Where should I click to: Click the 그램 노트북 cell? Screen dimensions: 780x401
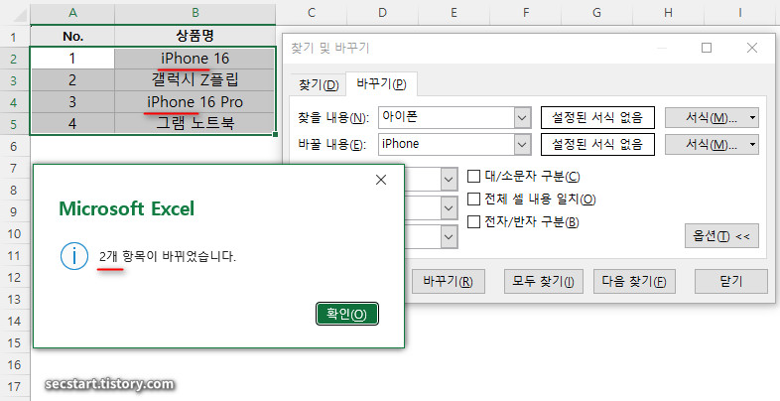pyautogui.click(x=195, y=123)
